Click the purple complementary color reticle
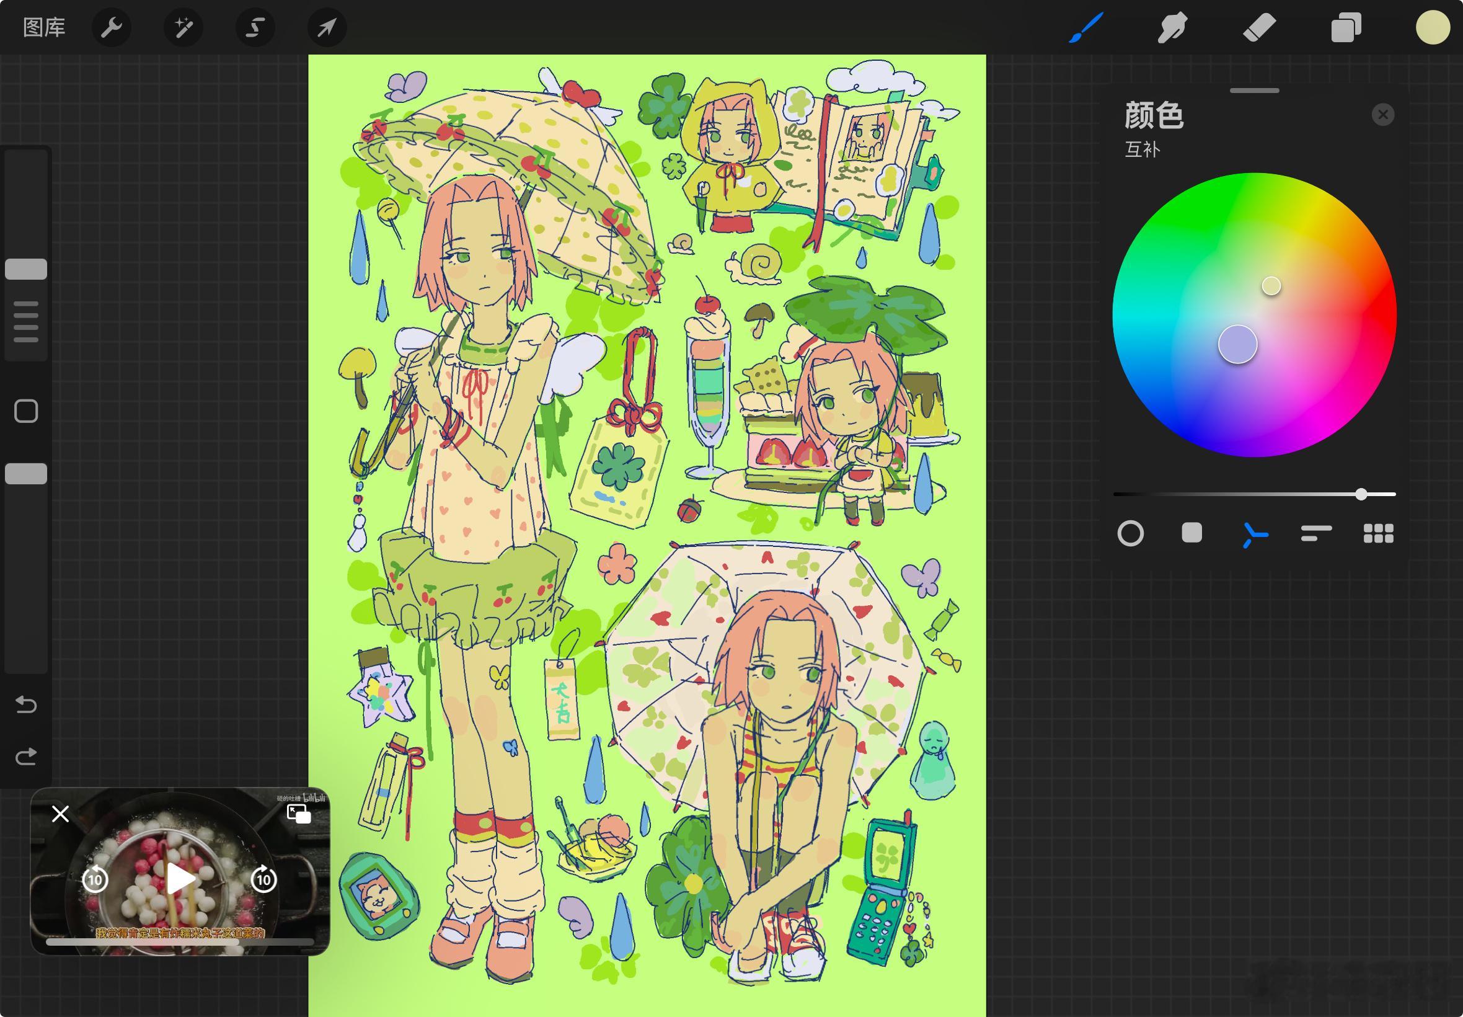 click(1237, 345)
